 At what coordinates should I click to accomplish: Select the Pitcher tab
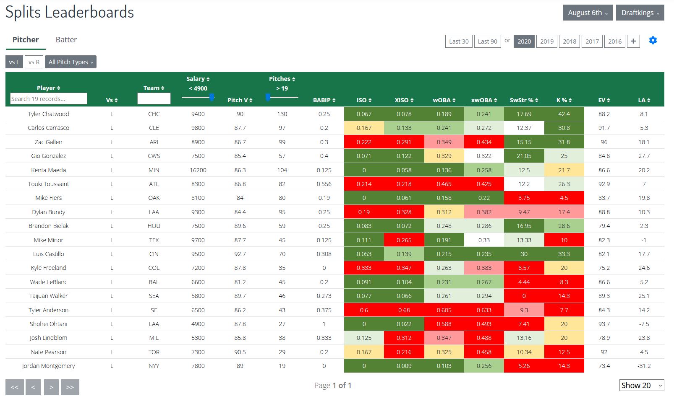[x=26, y=40]
